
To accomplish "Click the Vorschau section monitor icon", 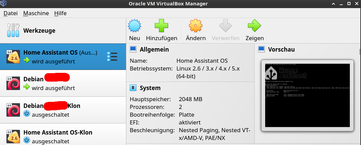I will [261, 49].
